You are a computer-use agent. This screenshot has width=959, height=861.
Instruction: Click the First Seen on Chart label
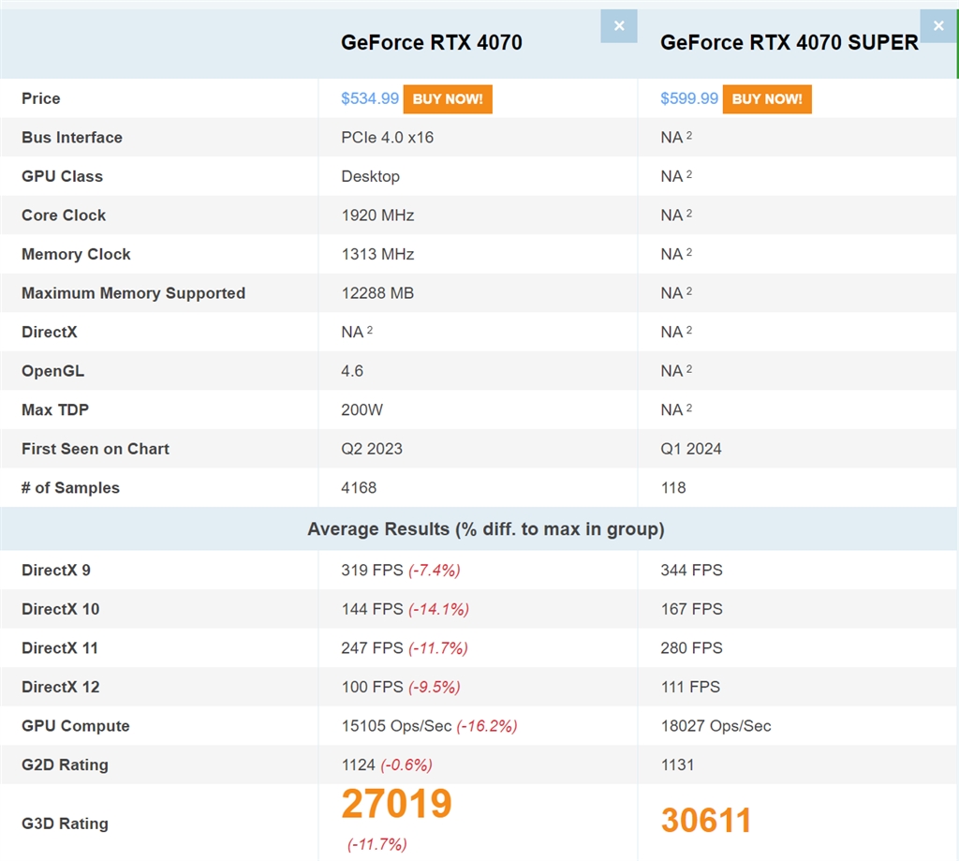[x=96, y=449]
